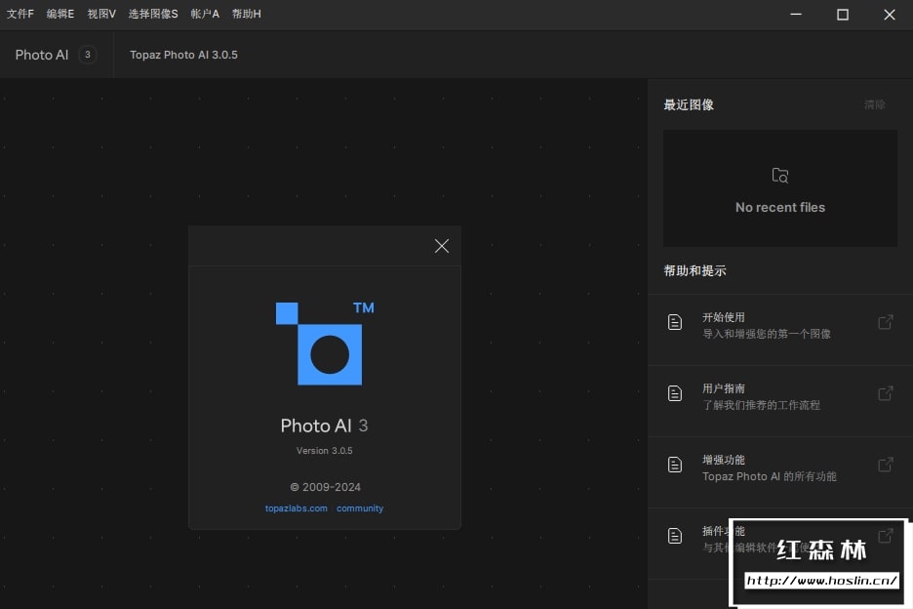Open the community link
913x609 pixels.
click(360, 508)
